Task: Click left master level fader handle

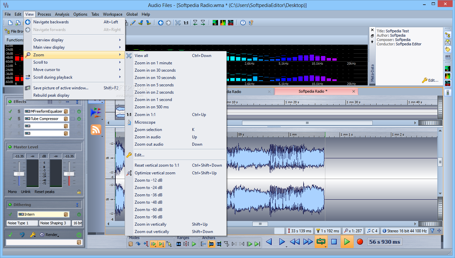Action: [19, 174]
